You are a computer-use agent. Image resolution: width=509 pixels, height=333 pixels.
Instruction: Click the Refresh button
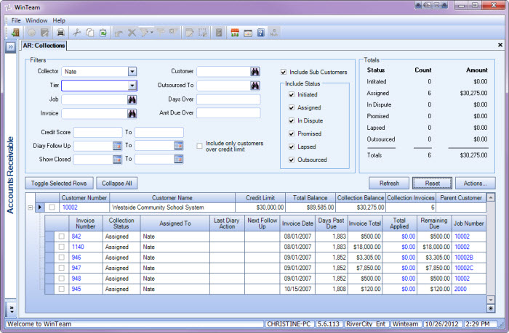(388, 184)
